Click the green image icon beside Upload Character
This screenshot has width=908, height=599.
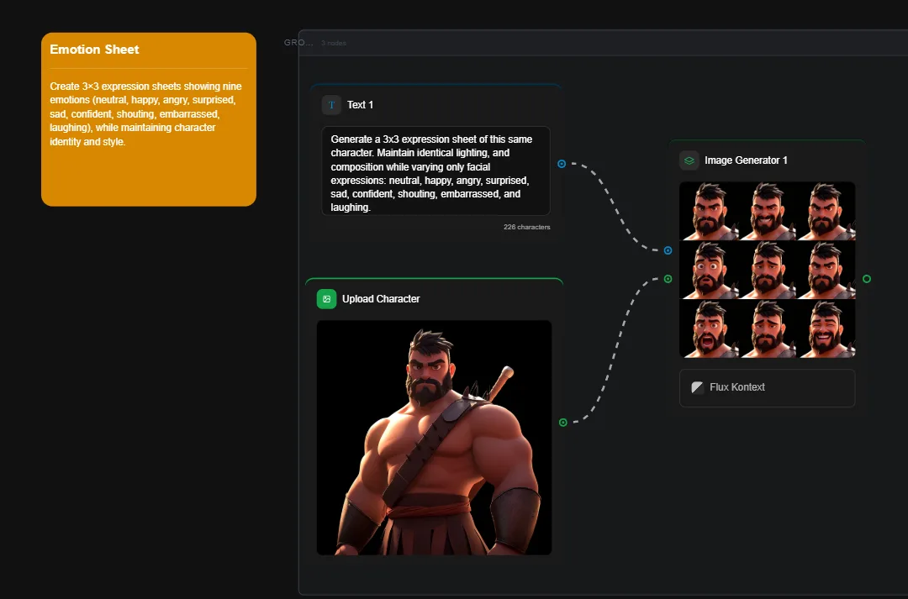(326, 299)
